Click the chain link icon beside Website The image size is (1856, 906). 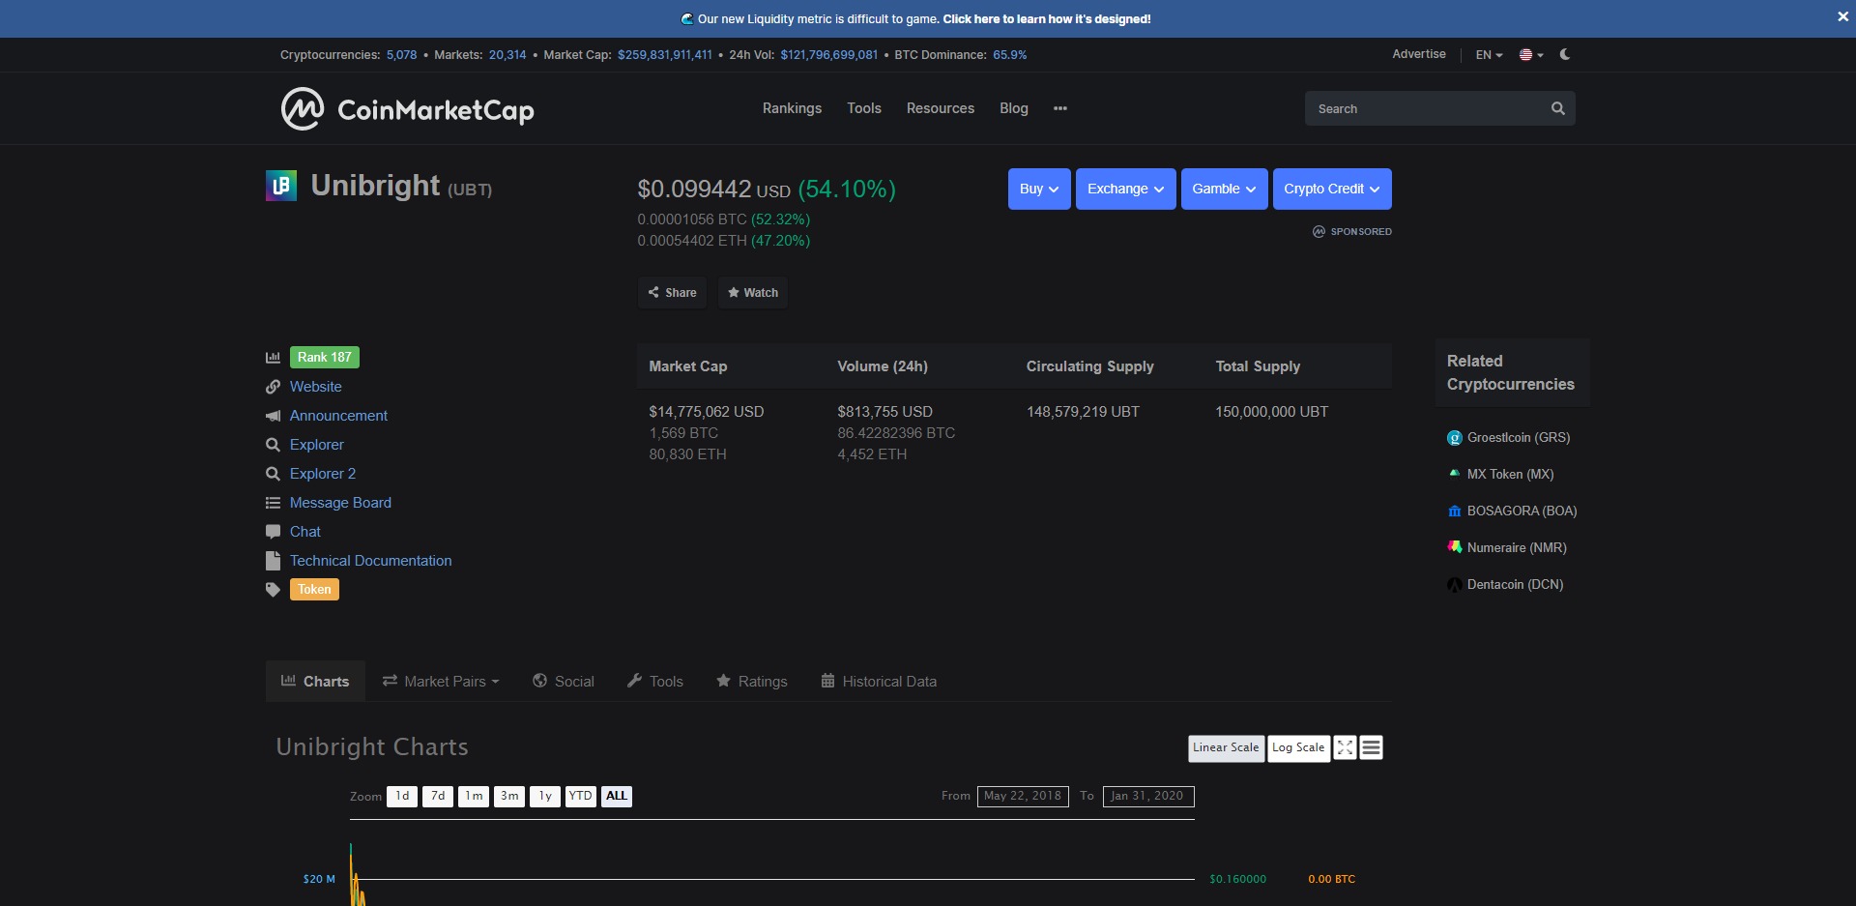(273, 387)
